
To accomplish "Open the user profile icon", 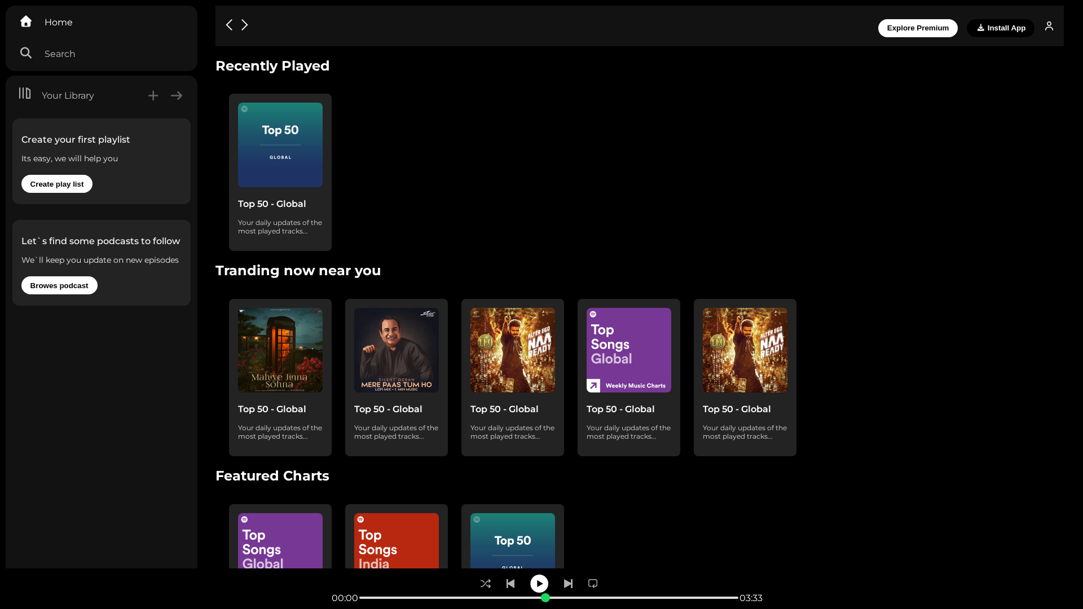I will (1049, 26).
